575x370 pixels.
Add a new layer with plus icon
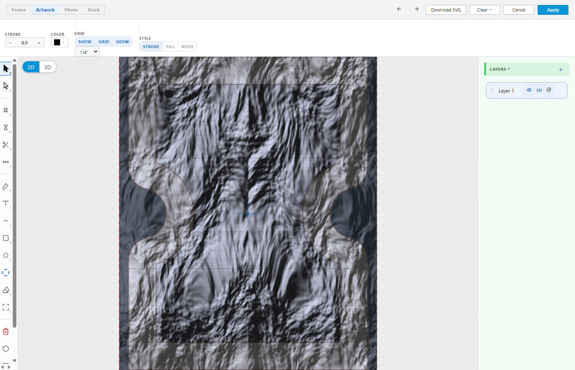point(561,69)
